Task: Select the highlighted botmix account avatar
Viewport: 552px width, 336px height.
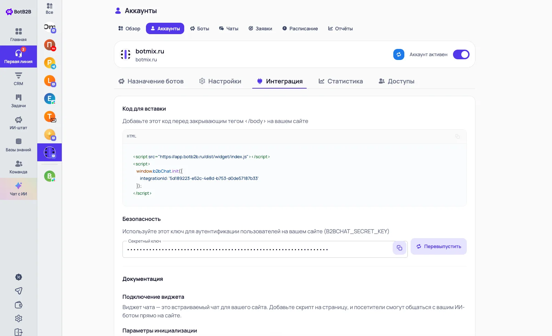Action: [x=50, y=152]
